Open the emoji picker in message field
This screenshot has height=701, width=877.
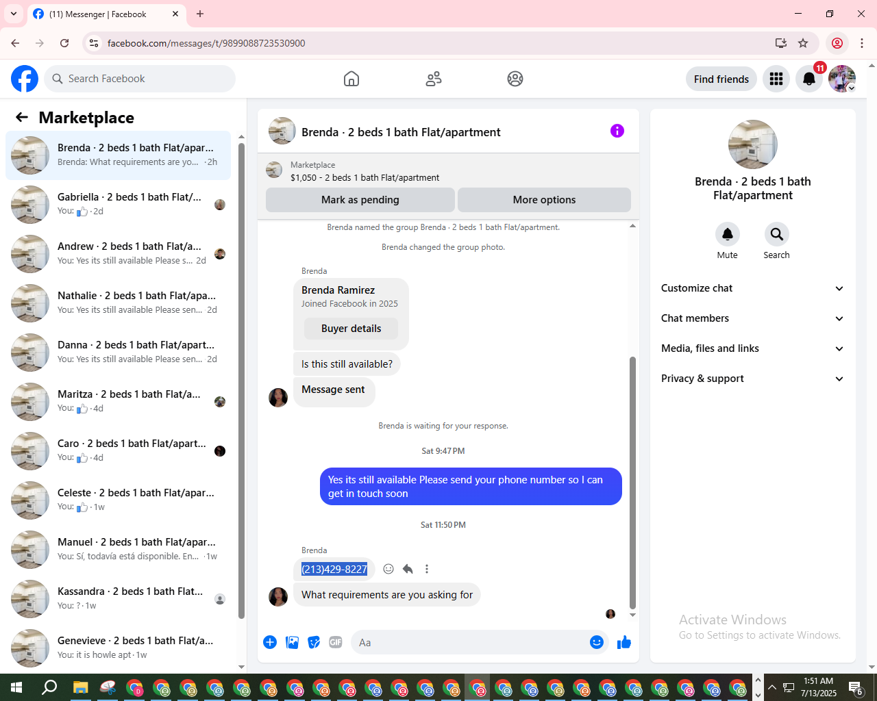click(x=597, y=642)
